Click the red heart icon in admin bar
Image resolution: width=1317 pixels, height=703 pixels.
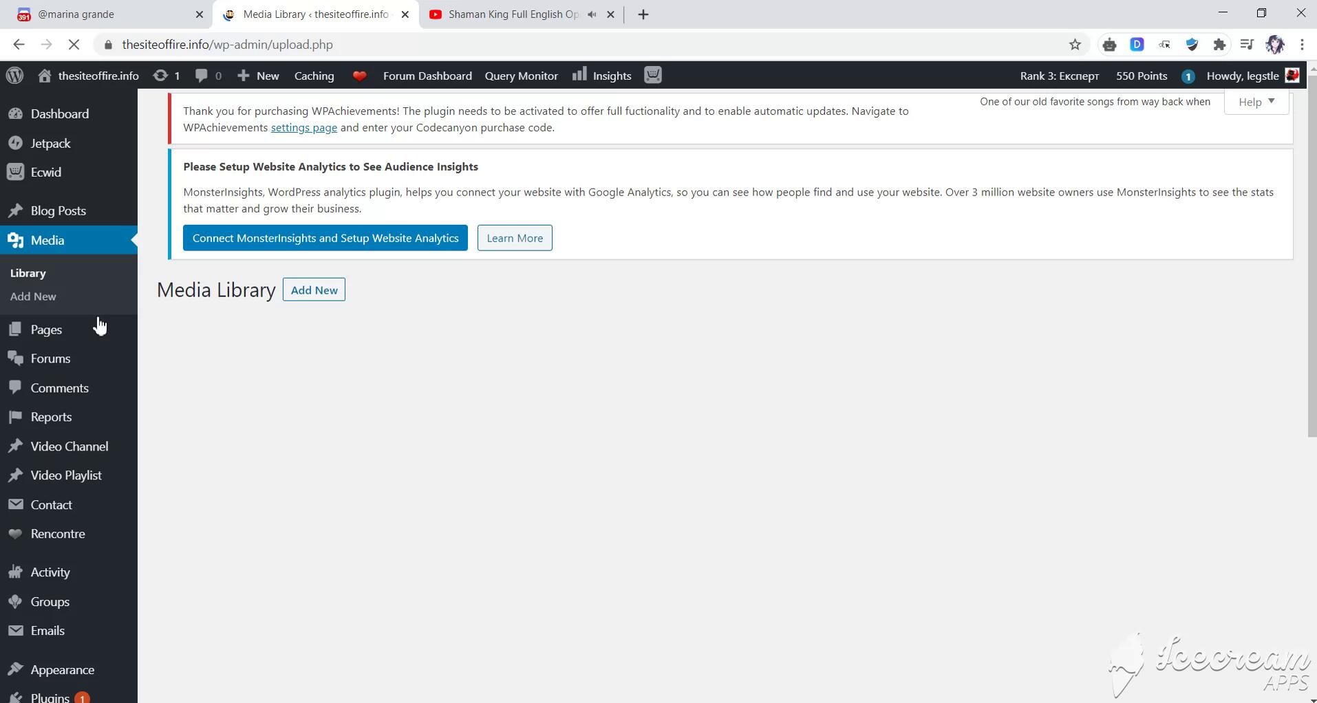point(359,76)
